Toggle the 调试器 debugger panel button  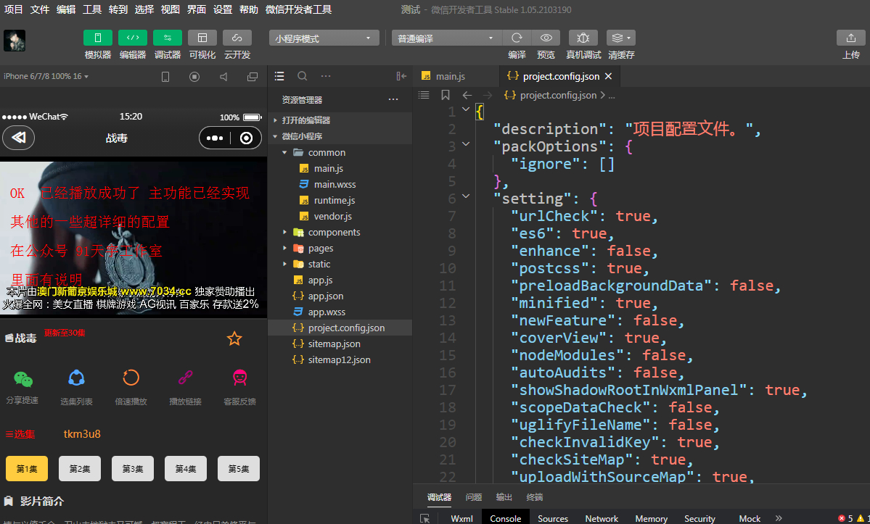click(168, 38)
